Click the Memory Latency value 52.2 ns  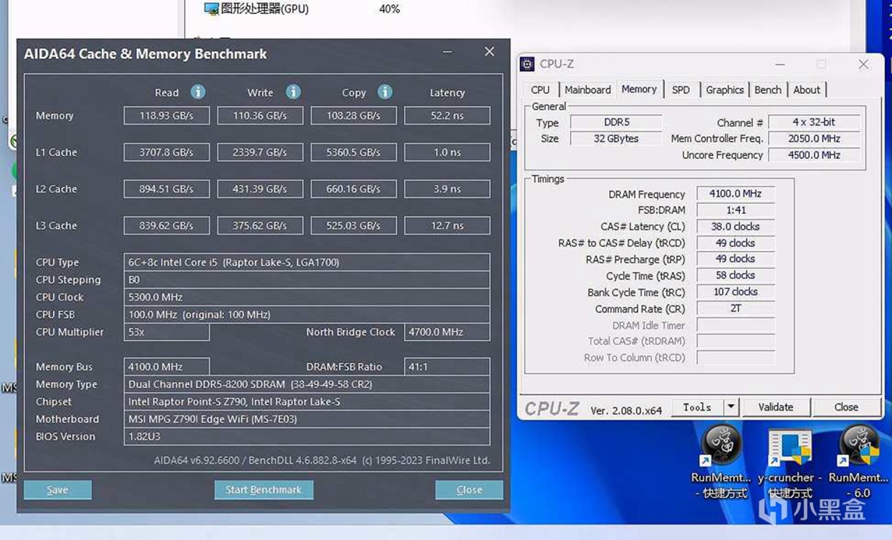click(447, 116)
